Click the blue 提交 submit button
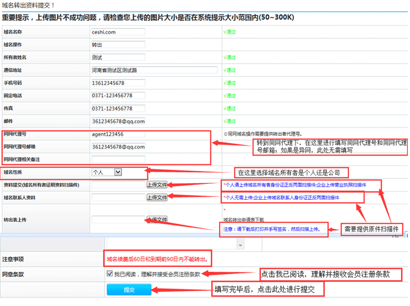 pos(128,289)
